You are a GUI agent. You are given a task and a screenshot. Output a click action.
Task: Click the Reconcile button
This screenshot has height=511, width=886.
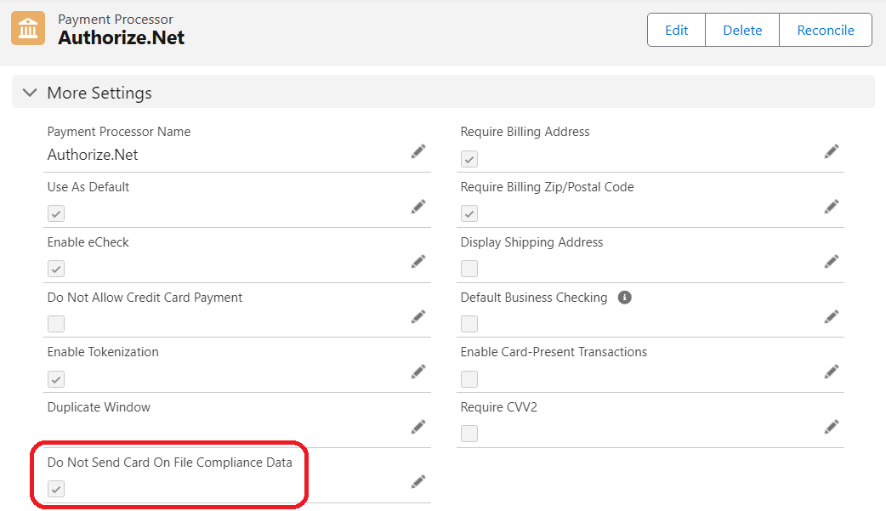(x=825, y=30)
